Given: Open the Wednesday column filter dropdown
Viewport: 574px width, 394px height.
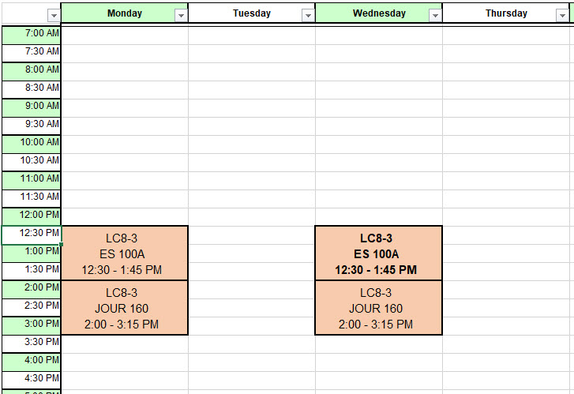Looking at the screenshot, I should pos(435,15).
